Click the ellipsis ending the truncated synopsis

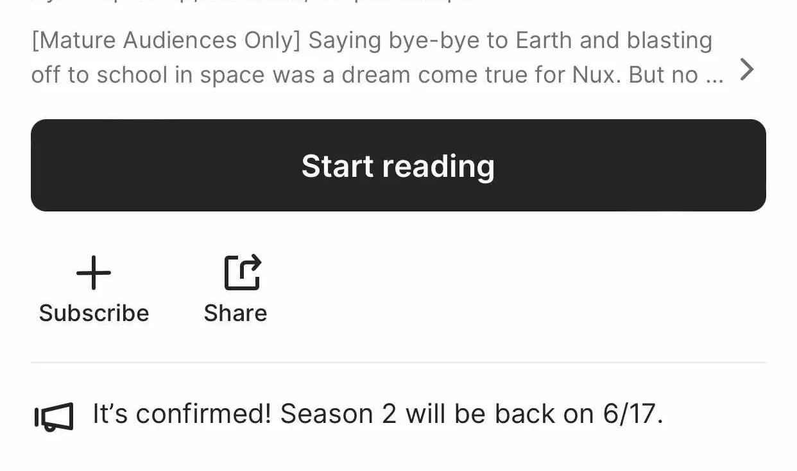click(x=714, y=76)
